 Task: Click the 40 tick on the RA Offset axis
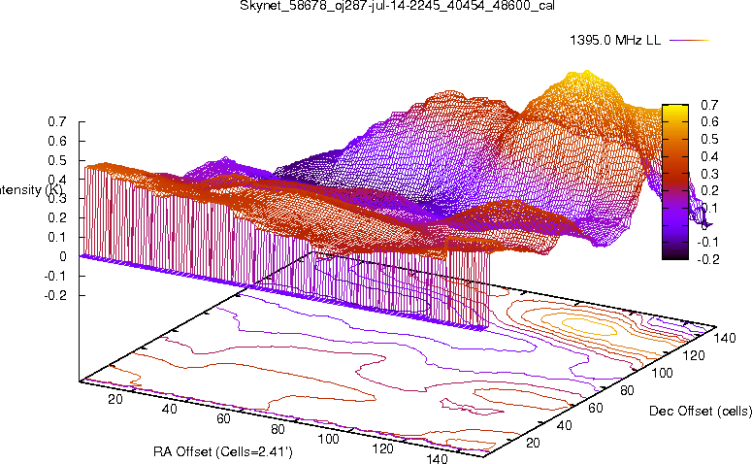coord(169,409)
